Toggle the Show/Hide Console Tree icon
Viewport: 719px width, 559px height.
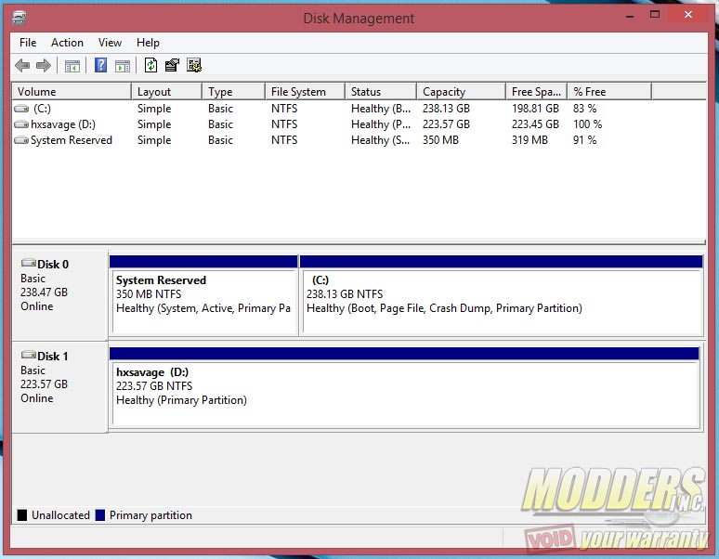click(72, 66)
